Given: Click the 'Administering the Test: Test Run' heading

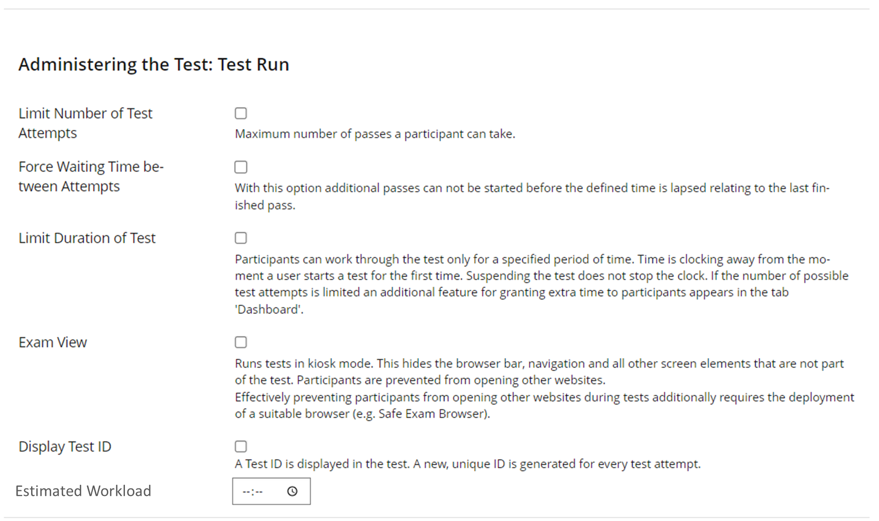Looking at the screenshot, I should pos(154,65).
